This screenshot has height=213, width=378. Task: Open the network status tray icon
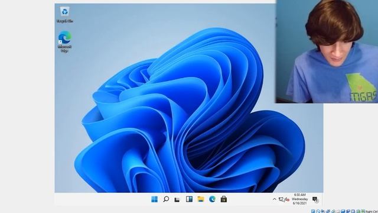coord(281,199)
